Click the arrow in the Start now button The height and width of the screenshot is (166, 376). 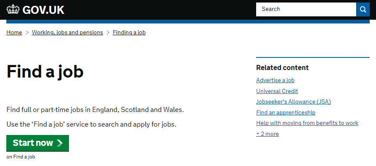click(60, 143)
